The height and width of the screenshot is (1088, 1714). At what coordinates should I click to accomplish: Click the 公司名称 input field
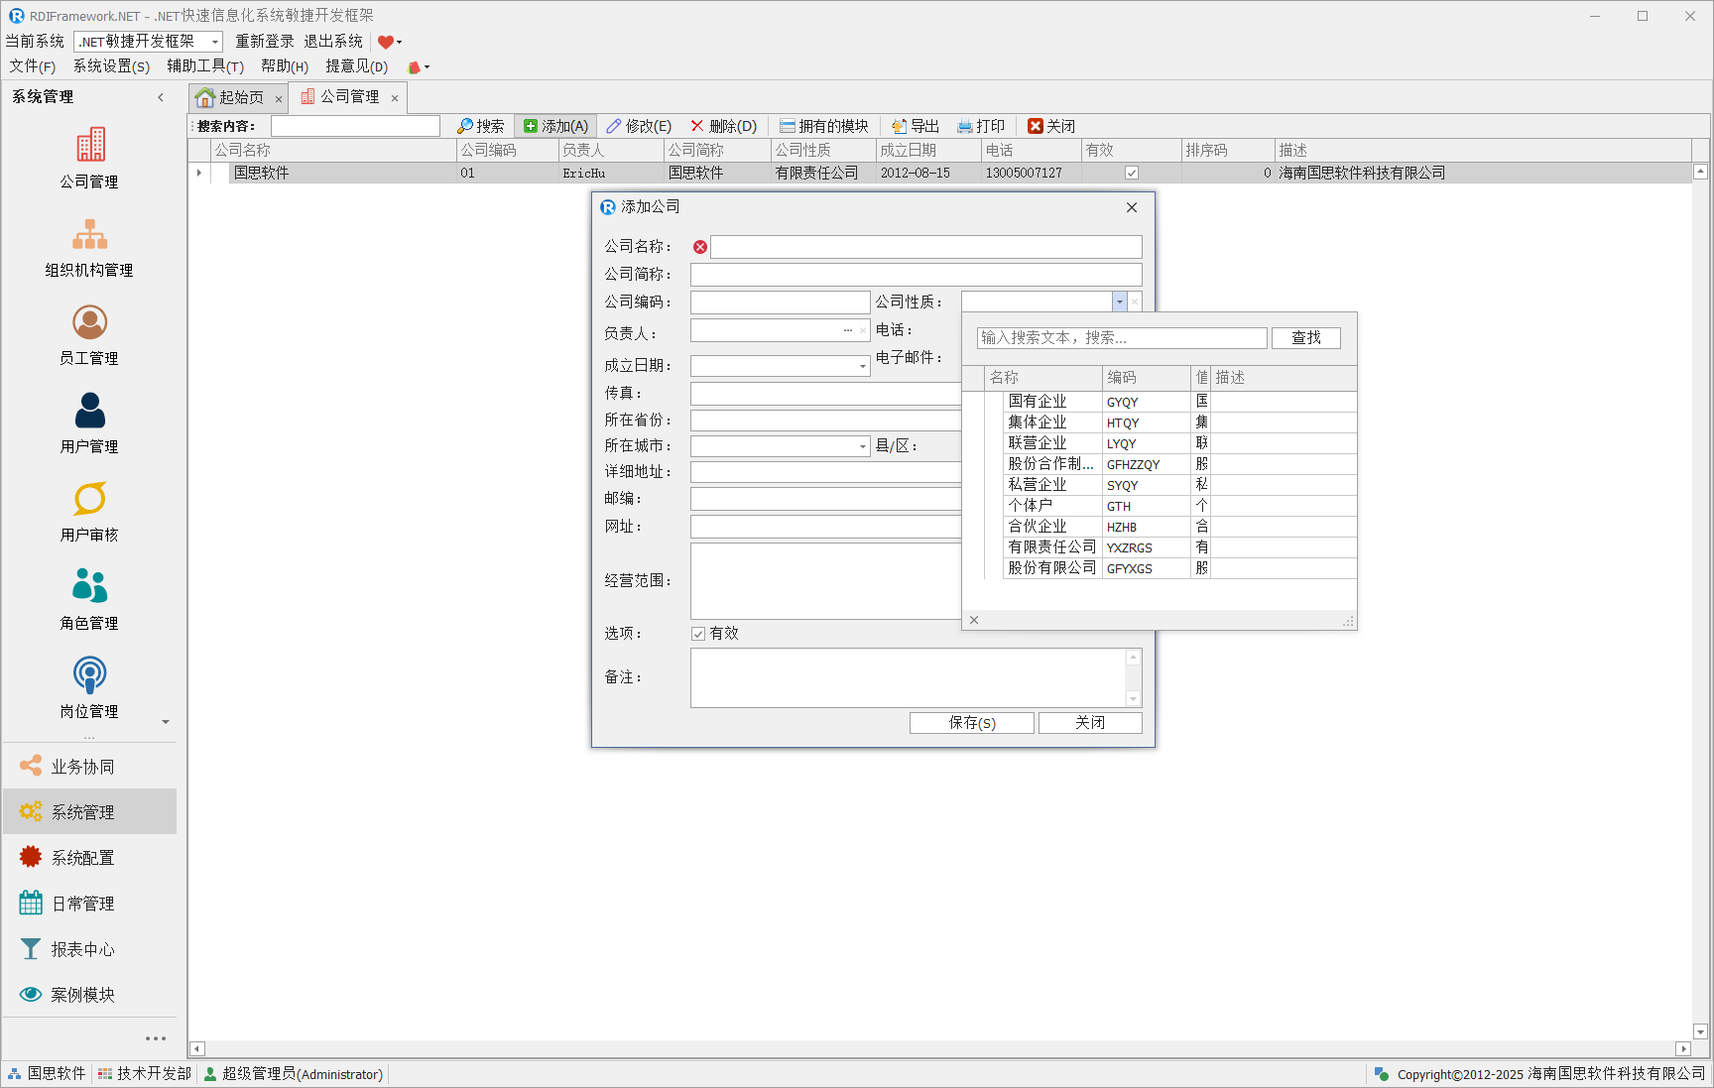click(925, 247)
